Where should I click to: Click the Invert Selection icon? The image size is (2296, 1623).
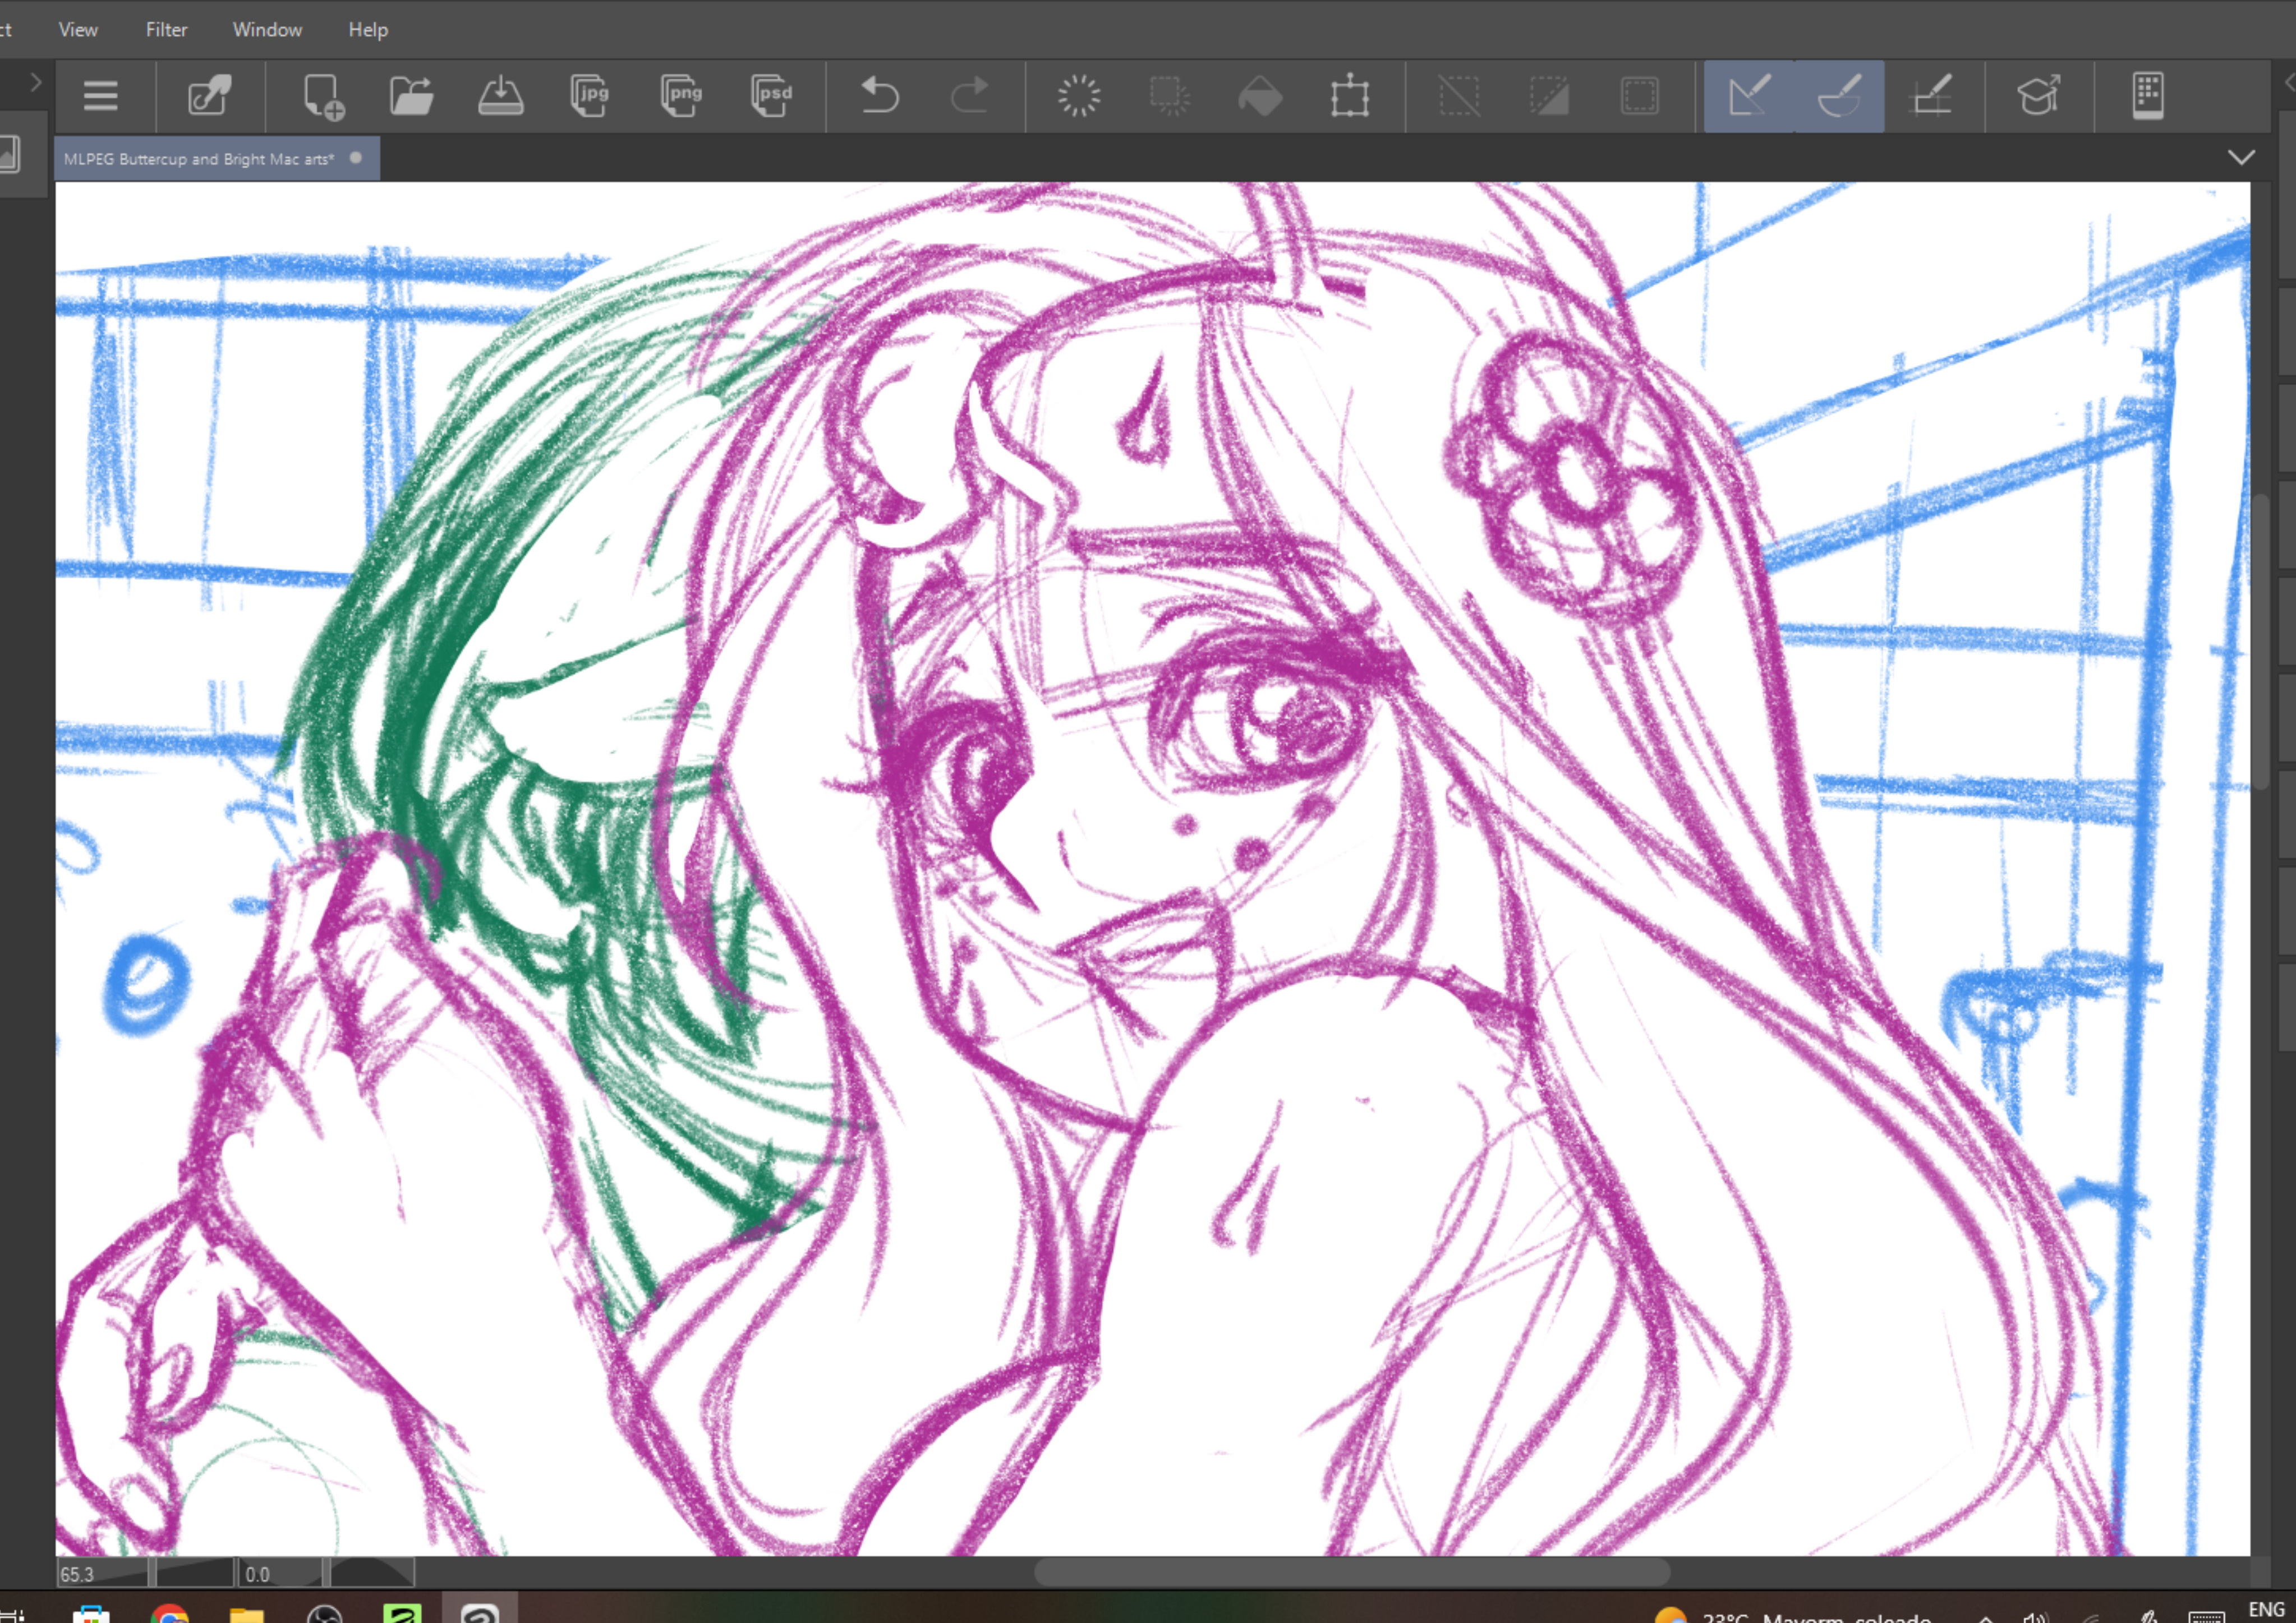(x=1549, y=96)
